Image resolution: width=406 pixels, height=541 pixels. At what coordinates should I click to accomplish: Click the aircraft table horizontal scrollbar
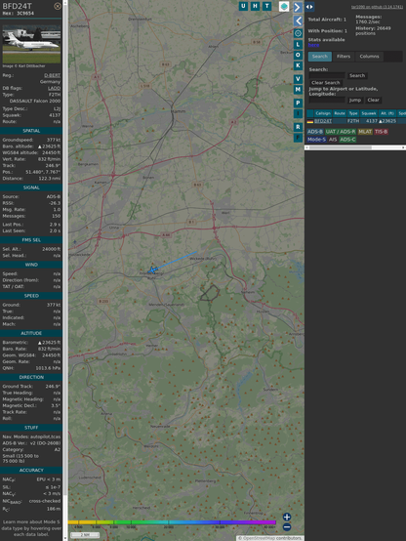click(x=355, y=147)
